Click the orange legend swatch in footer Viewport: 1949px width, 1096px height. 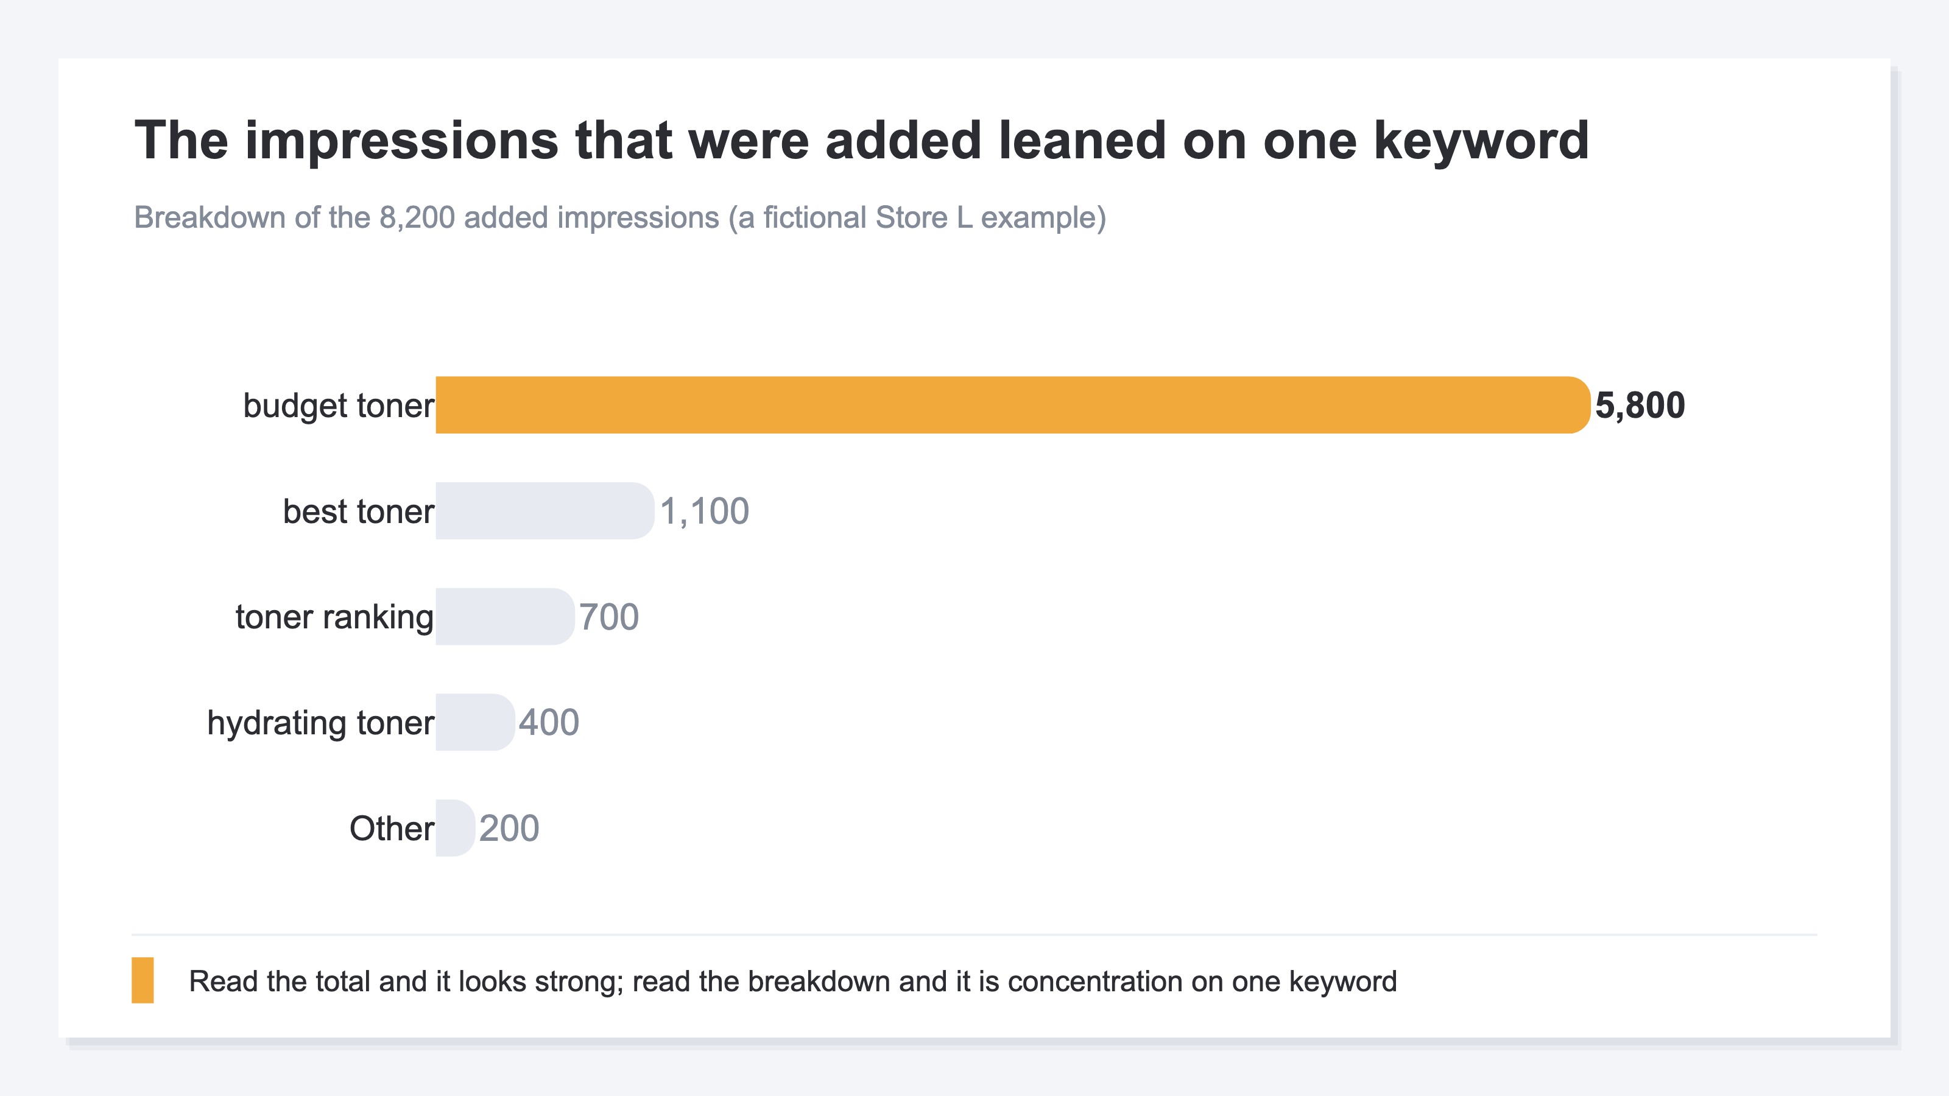point(143,980)
